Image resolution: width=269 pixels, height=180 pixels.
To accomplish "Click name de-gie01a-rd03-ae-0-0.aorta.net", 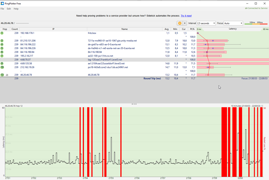I will click(104, 45).
